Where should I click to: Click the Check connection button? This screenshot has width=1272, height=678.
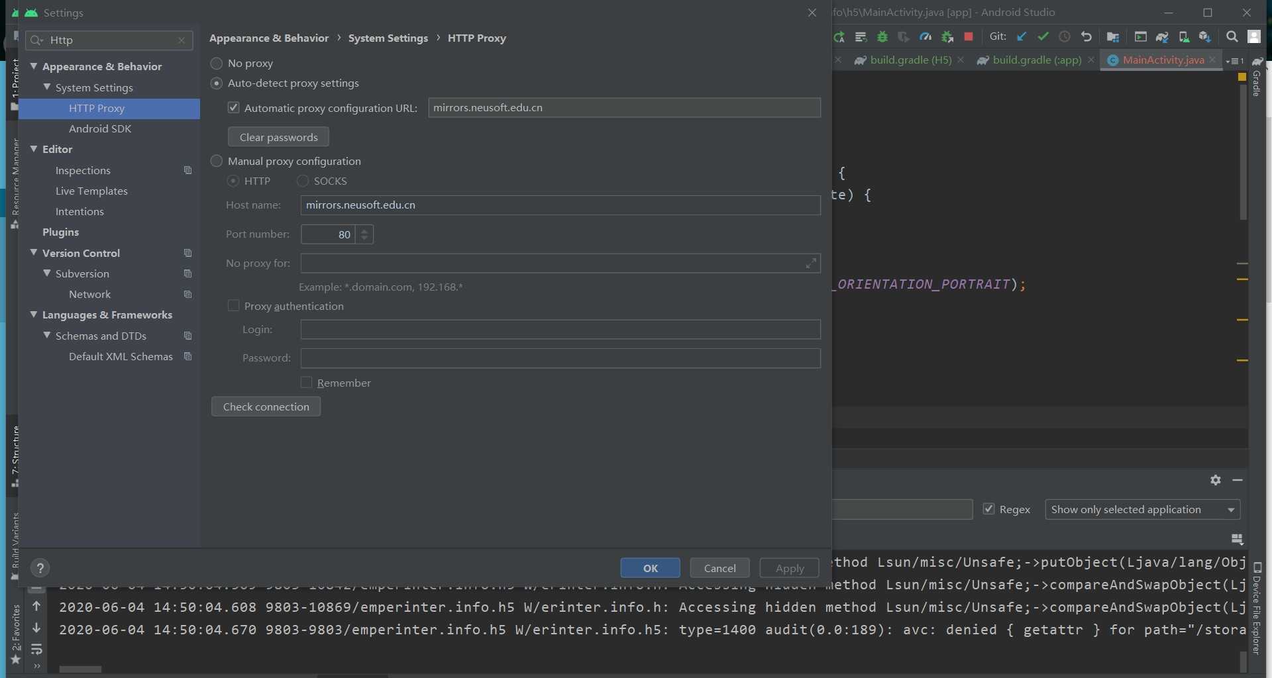[266, 407]
